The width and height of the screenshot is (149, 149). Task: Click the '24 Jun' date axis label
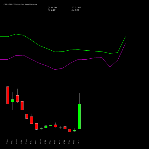coord(26,142)
